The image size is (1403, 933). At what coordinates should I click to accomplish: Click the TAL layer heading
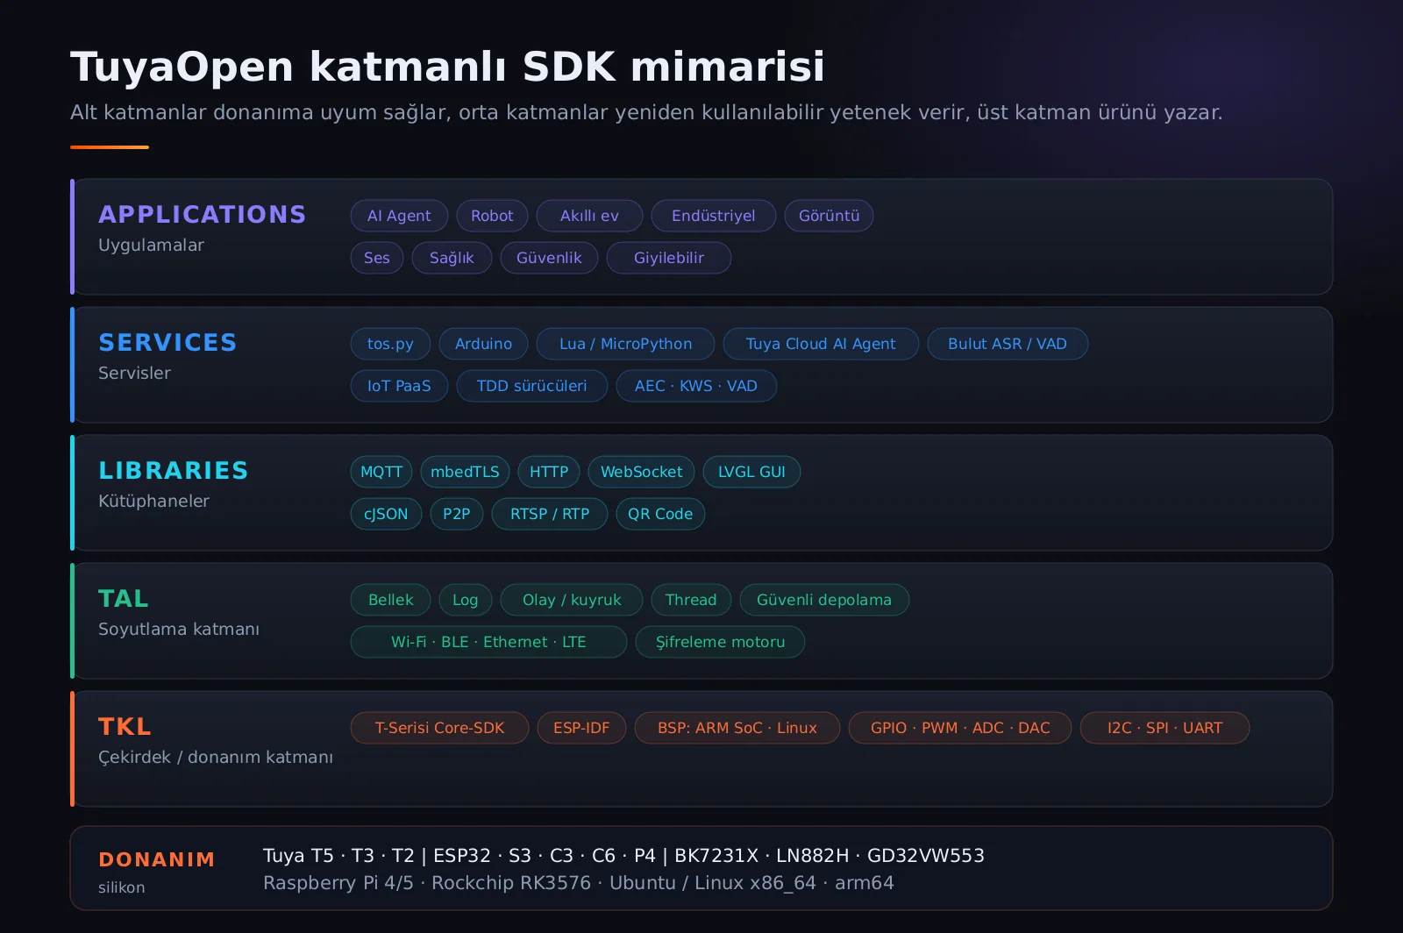tap(124, 599)
